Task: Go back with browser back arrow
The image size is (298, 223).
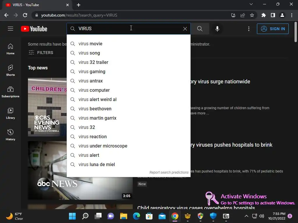Action: (x=6, y=15)
